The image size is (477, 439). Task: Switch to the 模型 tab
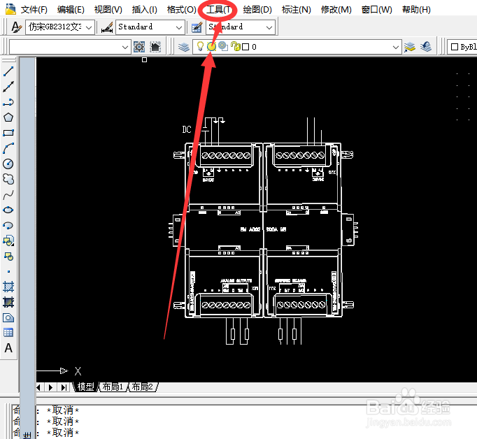(x=85, y=387)
